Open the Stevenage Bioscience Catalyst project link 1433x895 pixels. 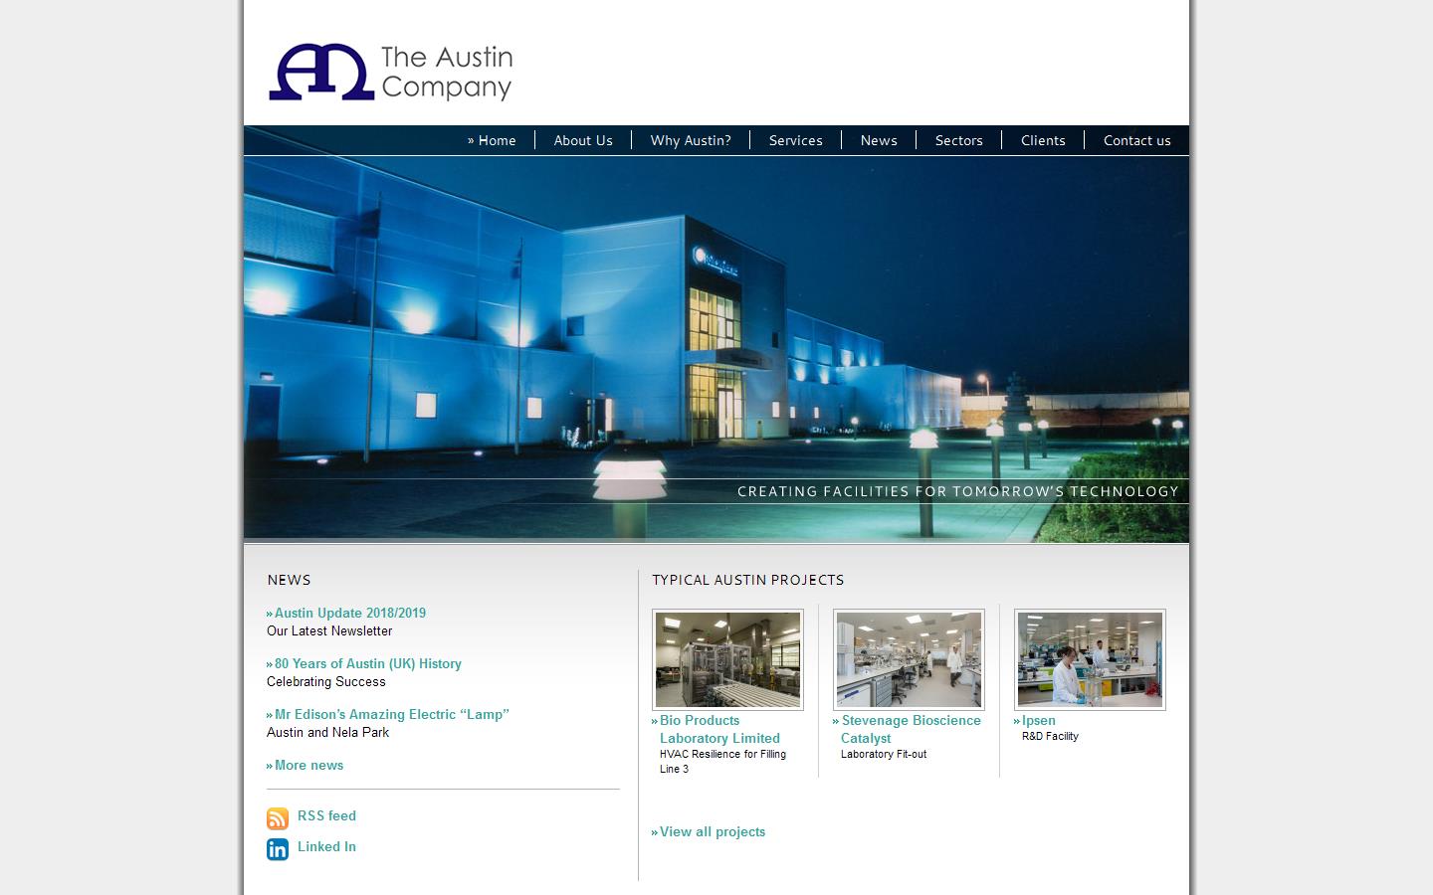point(907,729)
